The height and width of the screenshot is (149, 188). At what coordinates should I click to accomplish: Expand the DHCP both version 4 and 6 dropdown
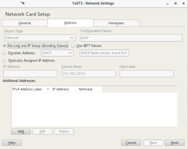[x=104, y=53]
